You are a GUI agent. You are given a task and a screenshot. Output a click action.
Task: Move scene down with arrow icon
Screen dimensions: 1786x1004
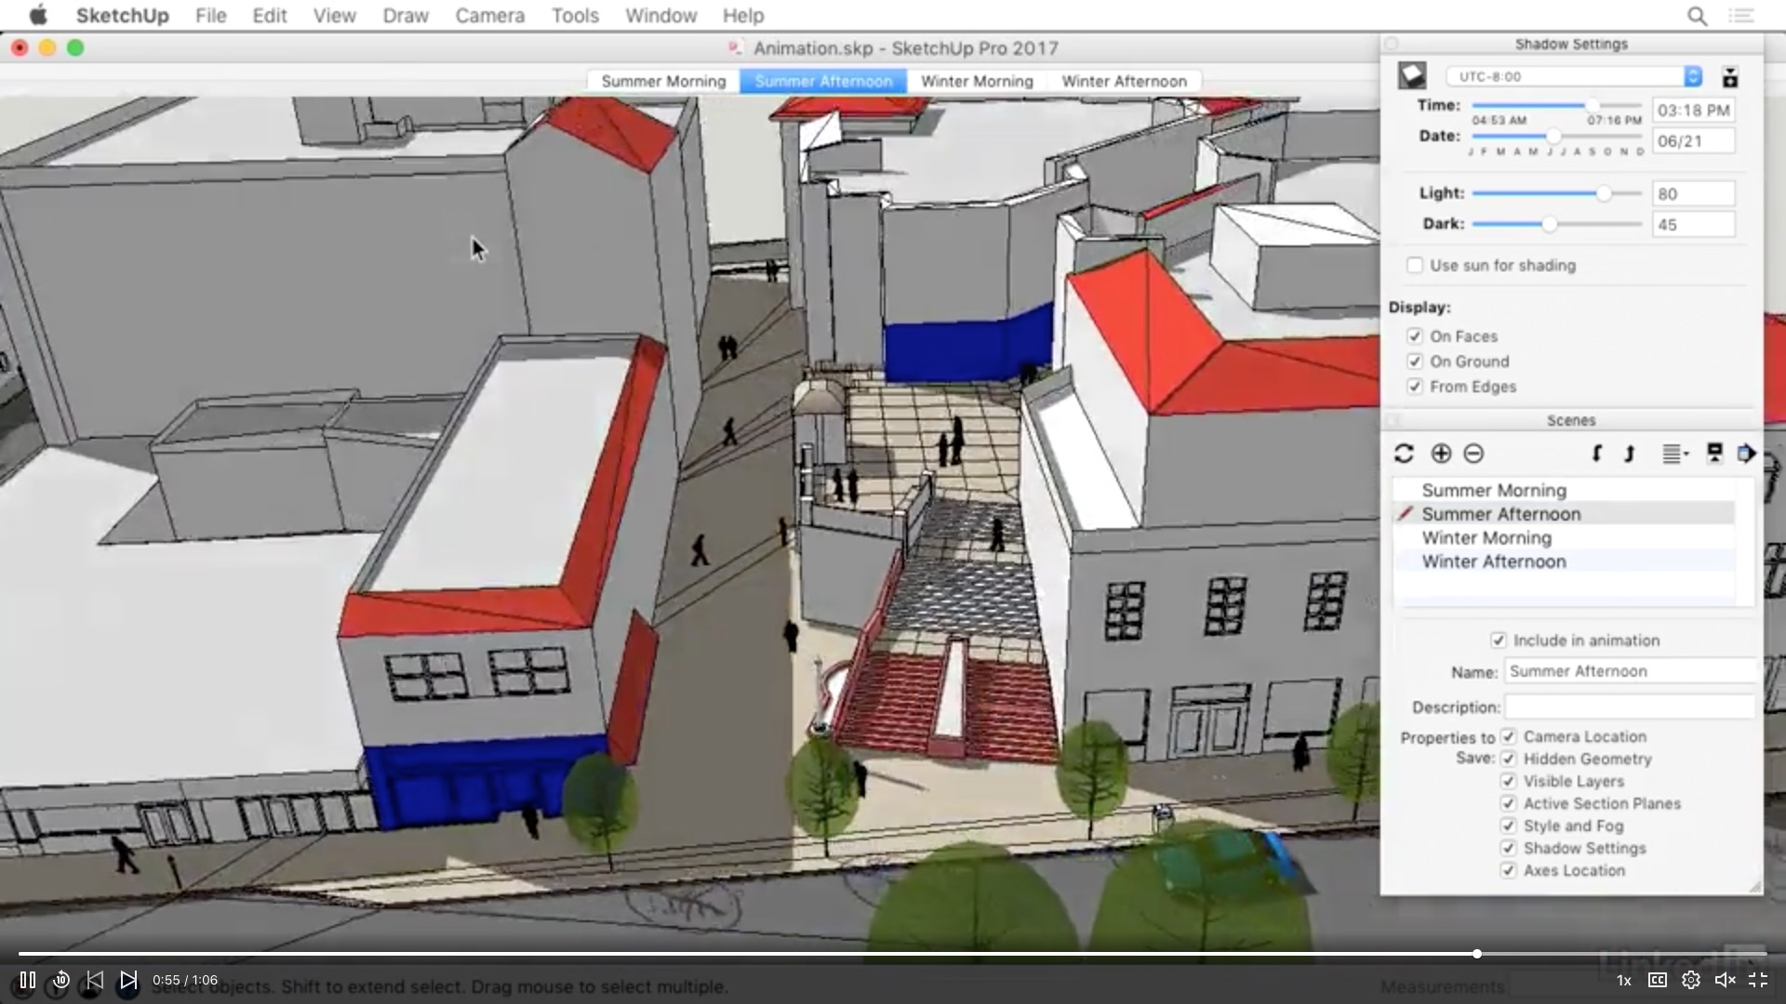coord(1596,454)
